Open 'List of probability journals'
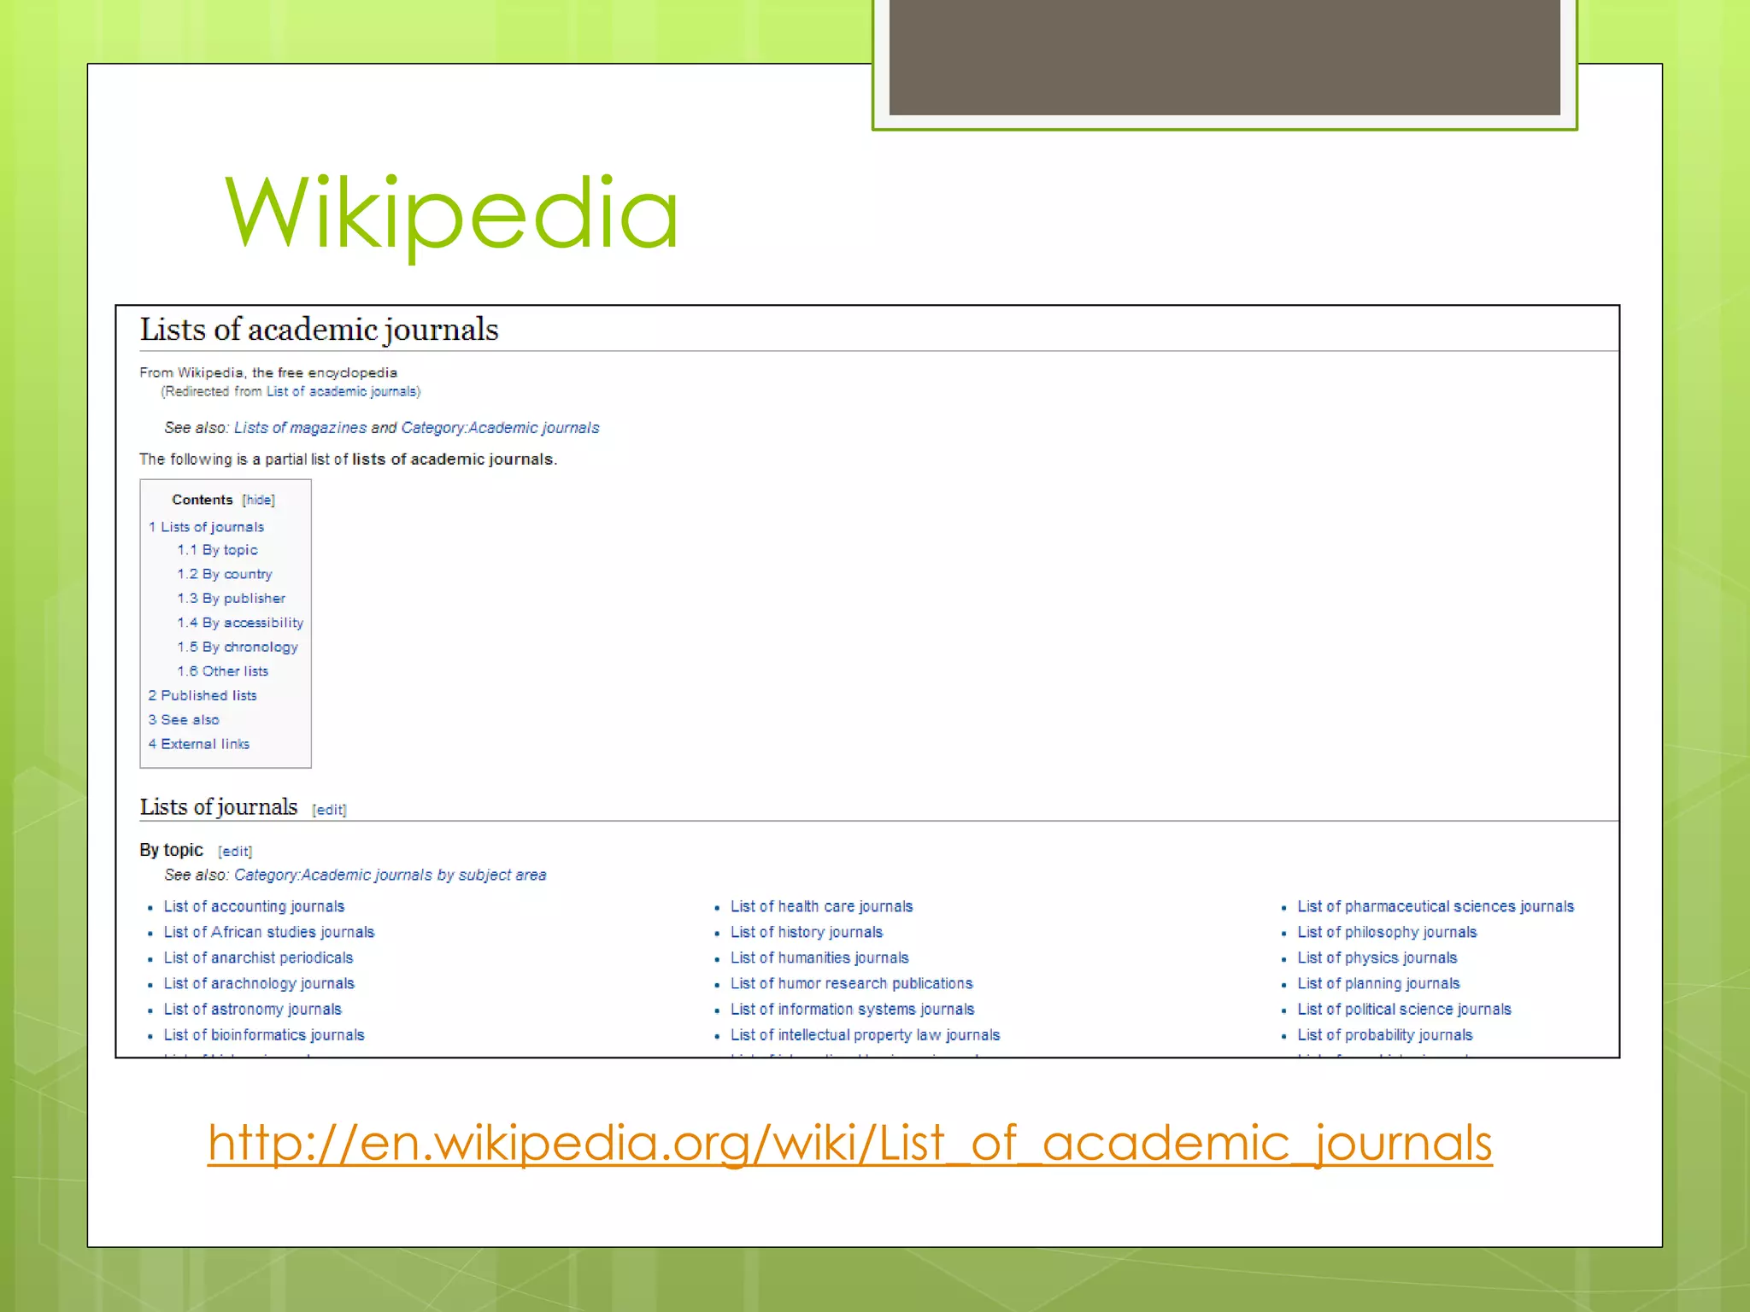 1385,1034
